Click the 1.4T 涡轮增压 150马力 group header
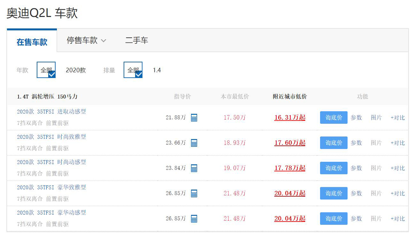Image resolution: width=414 pixels, height=235 pixels. pyautogui.click(x=47, y=97)
